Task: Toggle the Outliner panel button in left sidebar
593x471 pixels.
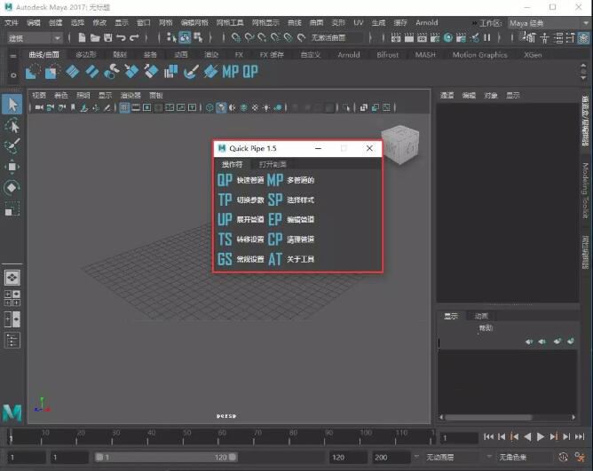Action: [x=12, y=340]
